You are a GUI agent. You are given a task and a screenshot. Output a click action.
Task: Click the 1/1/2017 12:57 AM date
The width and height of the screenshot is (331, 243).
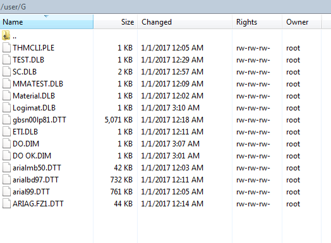[x=172, y=72]
